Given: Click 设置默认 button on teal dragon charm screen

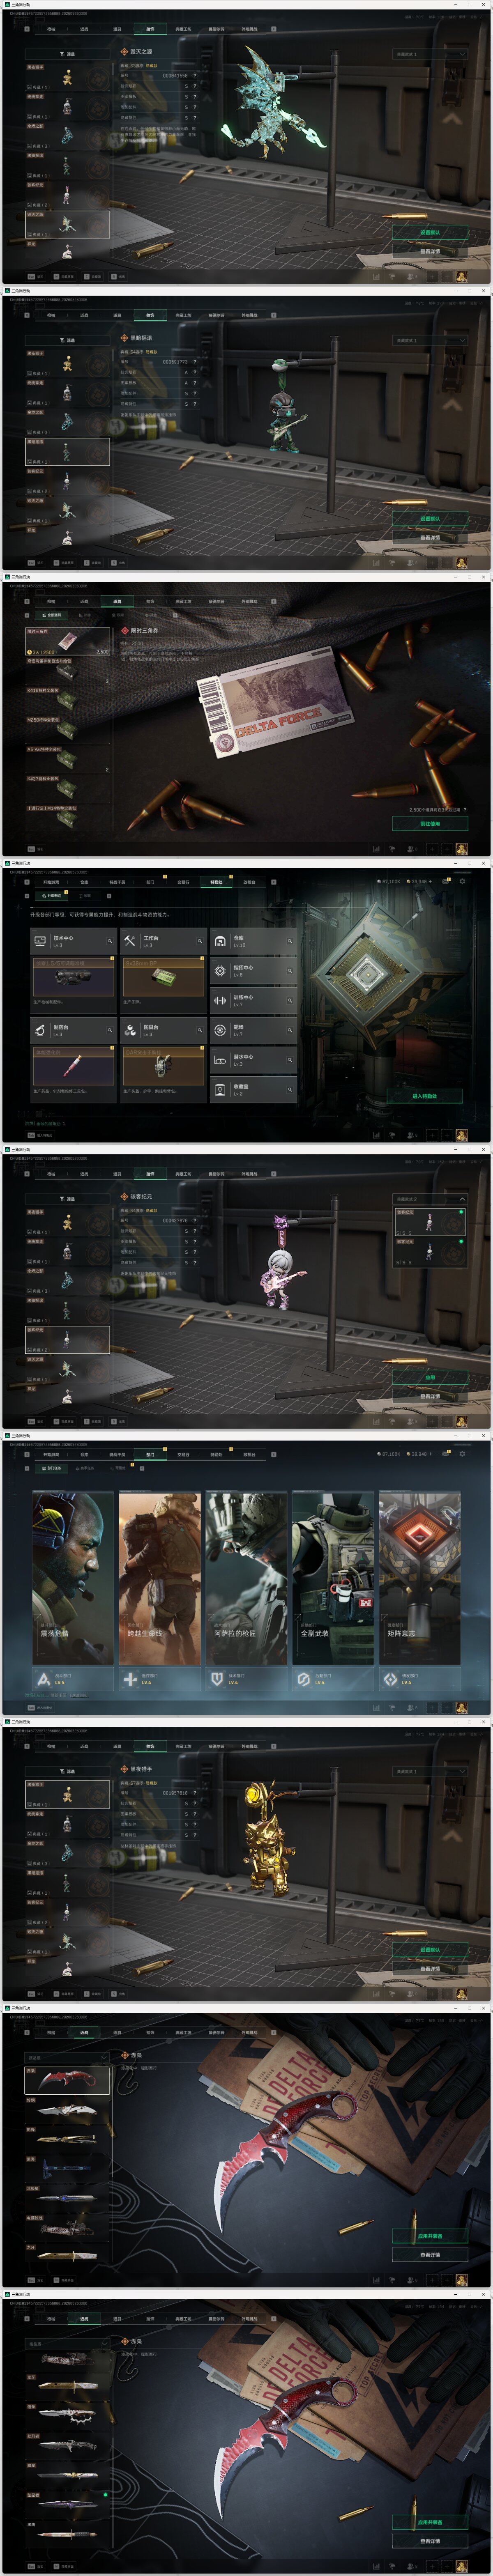Looking at the screenshot, I should click(x=430, y=232).
